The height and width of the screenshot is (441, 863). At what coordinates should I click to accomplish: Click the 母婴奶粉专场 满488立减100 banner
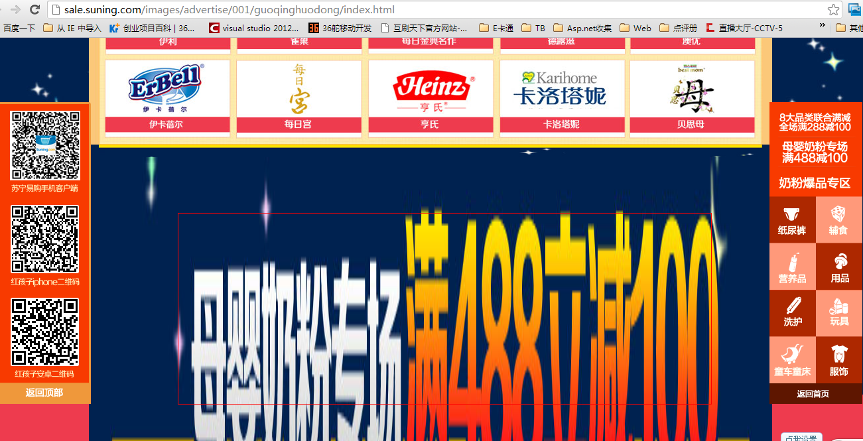click(x=444, y=308)
